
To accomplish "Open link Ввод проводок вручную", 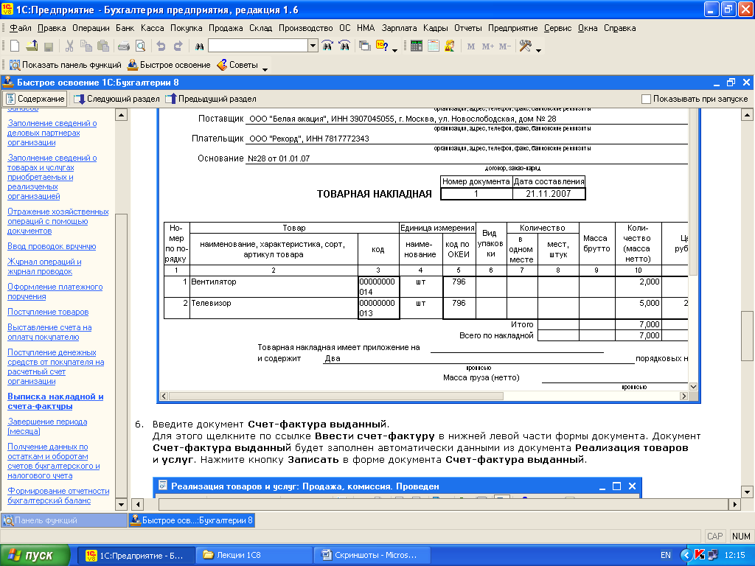I will tap(52, 246).
